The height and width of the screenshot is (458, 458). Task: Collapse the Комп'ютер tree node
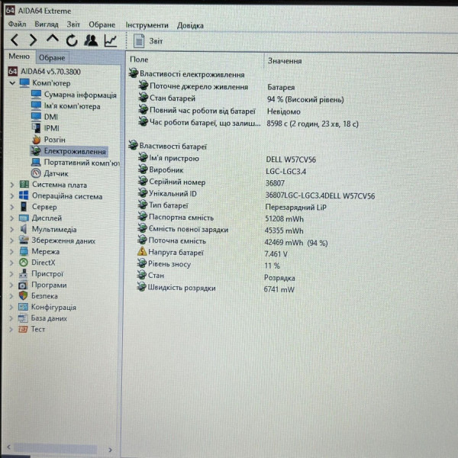point(12,83)
